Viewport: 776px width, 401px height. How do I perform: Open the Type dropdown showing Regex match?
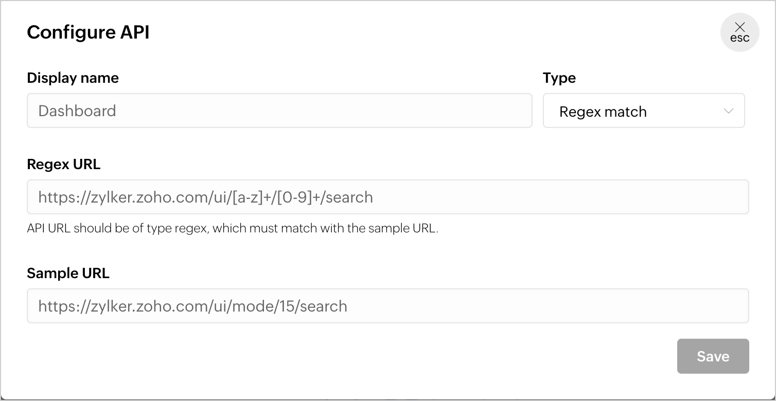[643, 111]
